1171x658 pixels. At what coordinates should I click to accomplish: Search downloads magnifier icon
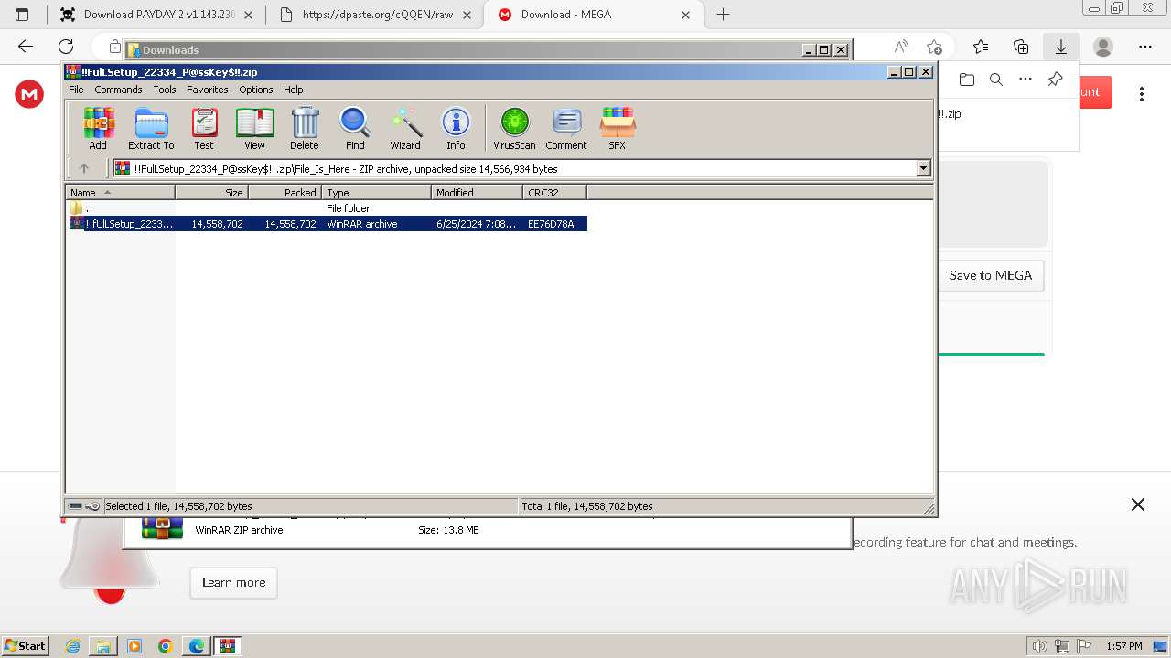click(996, 80)
